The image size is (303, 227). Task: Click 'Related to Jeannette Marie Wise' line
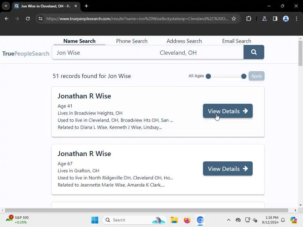click(111, 185)
